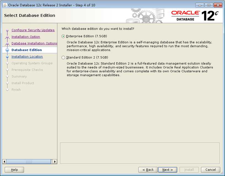Click the Help button
Screen dimensions: 225x176
14,170
